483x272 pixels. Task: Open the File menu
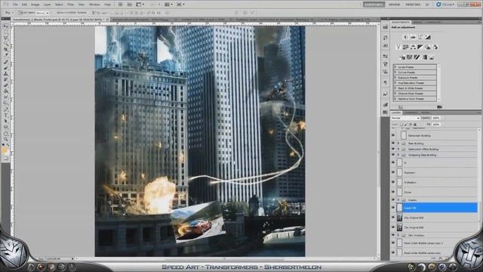(15, 5)
